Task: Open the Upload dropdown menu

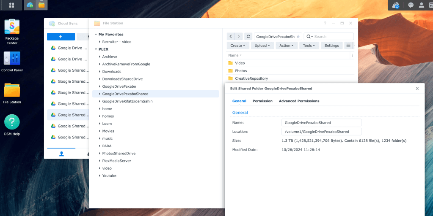Action: (x=262, y=46)
